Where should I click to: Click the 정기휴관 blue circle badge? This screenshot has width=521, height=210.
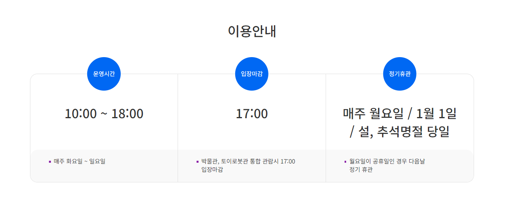click(x=400, y=74)
